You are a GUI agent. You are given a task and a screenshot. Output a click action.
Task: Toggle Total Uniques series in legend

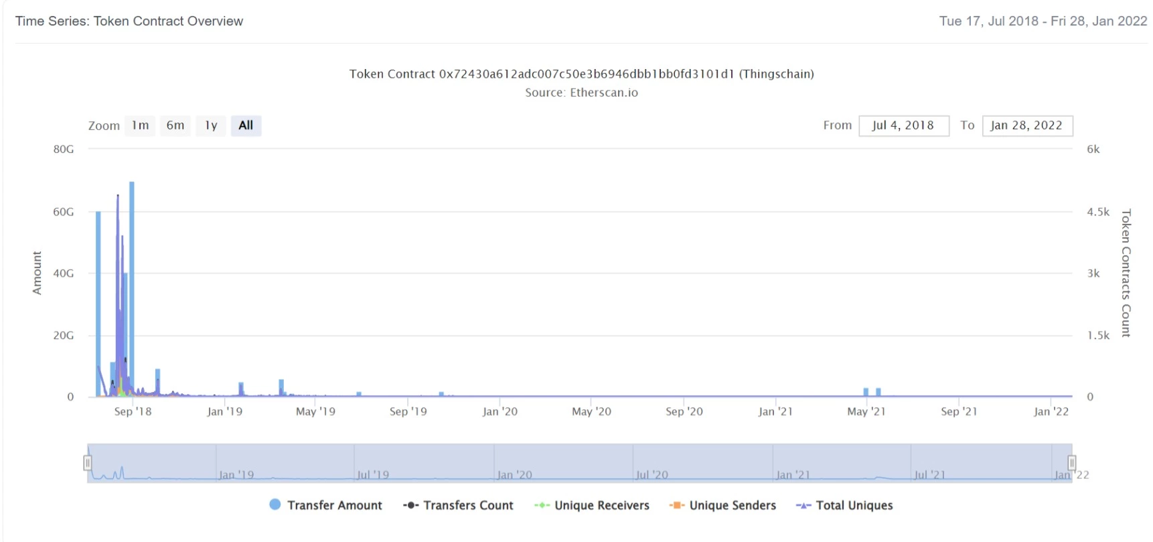pyautogui.click(x=844, y=505)
